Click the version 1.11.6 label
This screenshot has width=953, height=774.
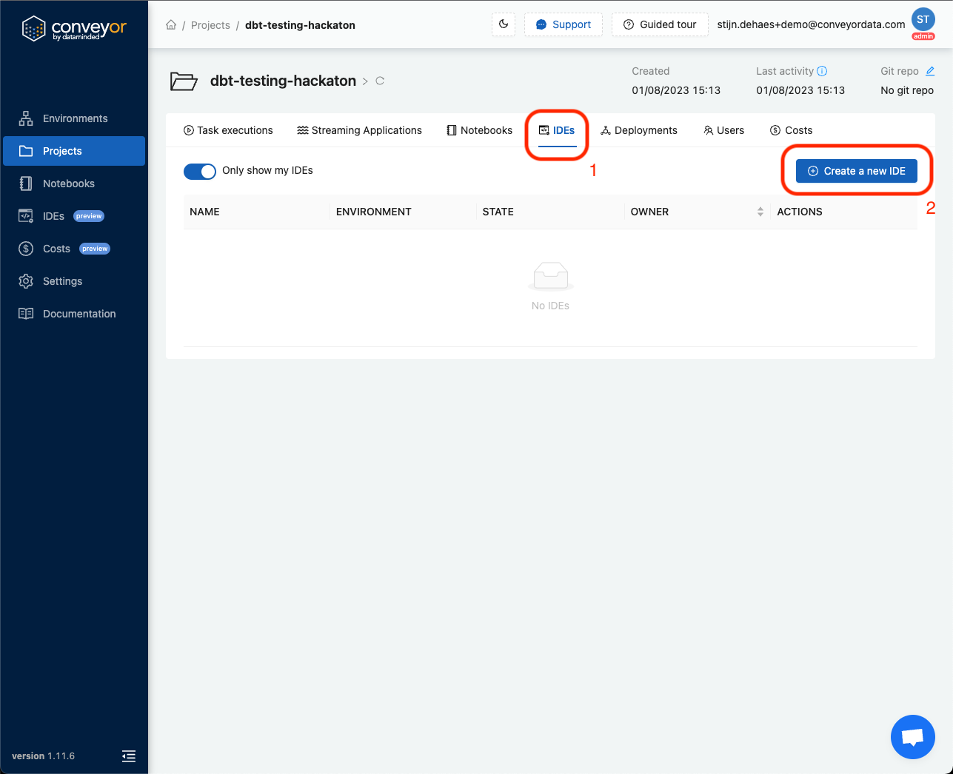pos(43,756)
